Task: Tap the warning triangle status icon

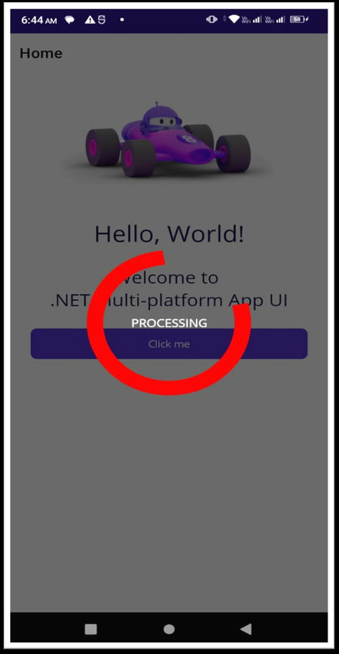Action: 90,19
